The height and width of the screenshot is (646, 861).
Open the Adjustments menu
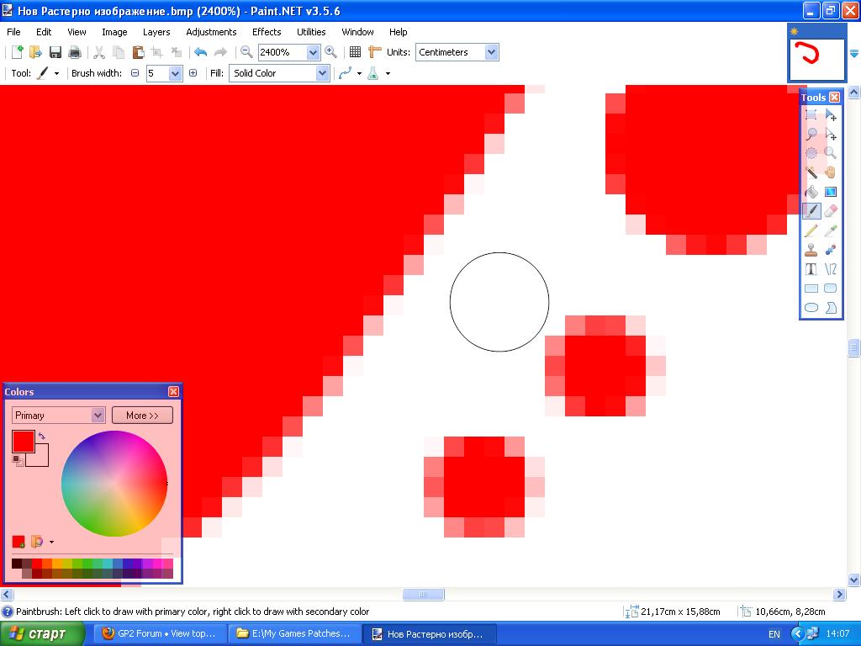click(211, 32)
